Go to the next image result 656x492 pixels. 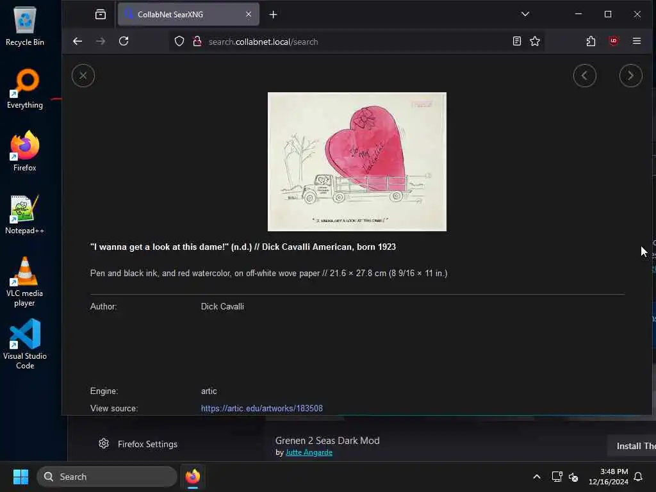point(630,76)
